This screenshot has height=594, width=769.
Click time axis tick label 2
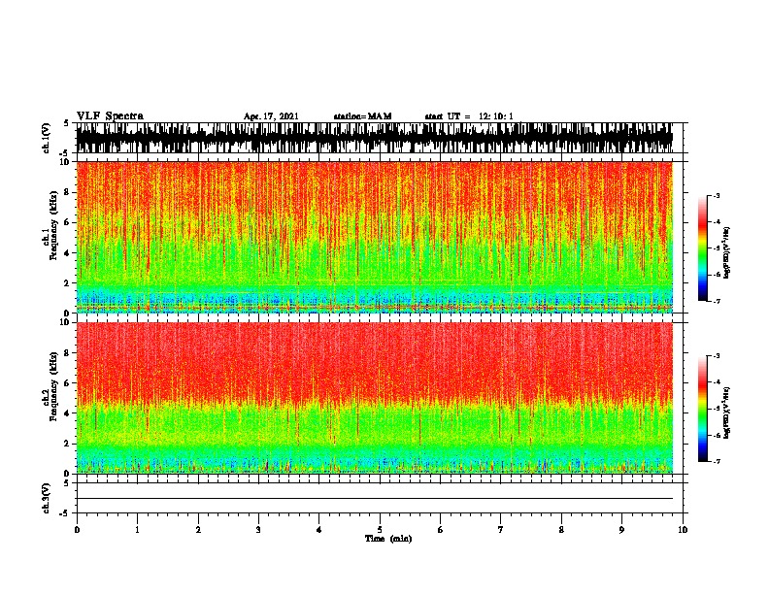click(198, 530)
